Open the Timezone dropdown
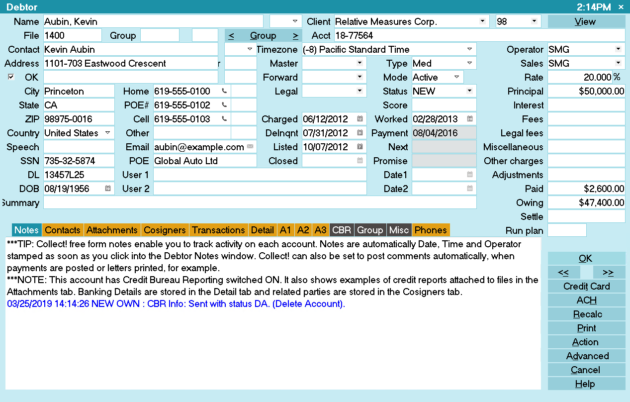This screenshot has height=402, width=630. pyautogui.click(x=470, y=49)
